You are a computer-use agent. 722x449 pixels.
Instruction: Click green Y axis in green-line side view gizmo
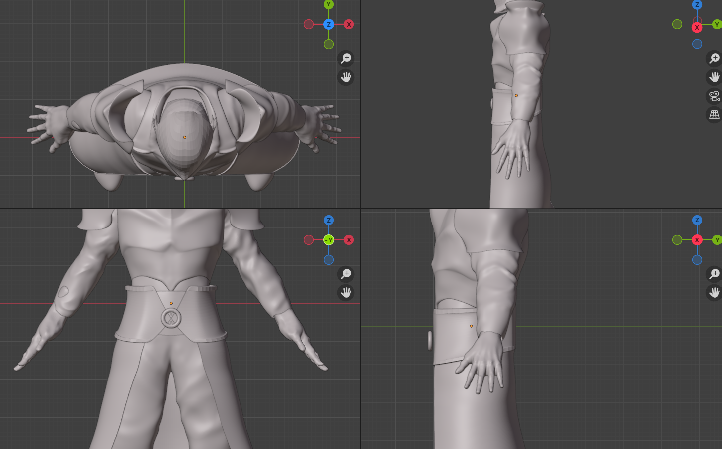point(717,240)
